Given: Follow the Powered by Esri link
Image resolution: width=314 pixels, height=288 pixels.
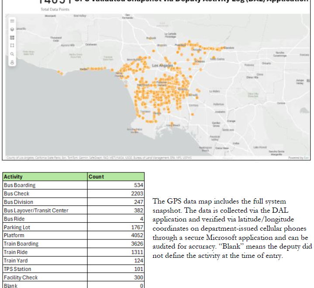Looking at the screenshot, I should [299, 158].
